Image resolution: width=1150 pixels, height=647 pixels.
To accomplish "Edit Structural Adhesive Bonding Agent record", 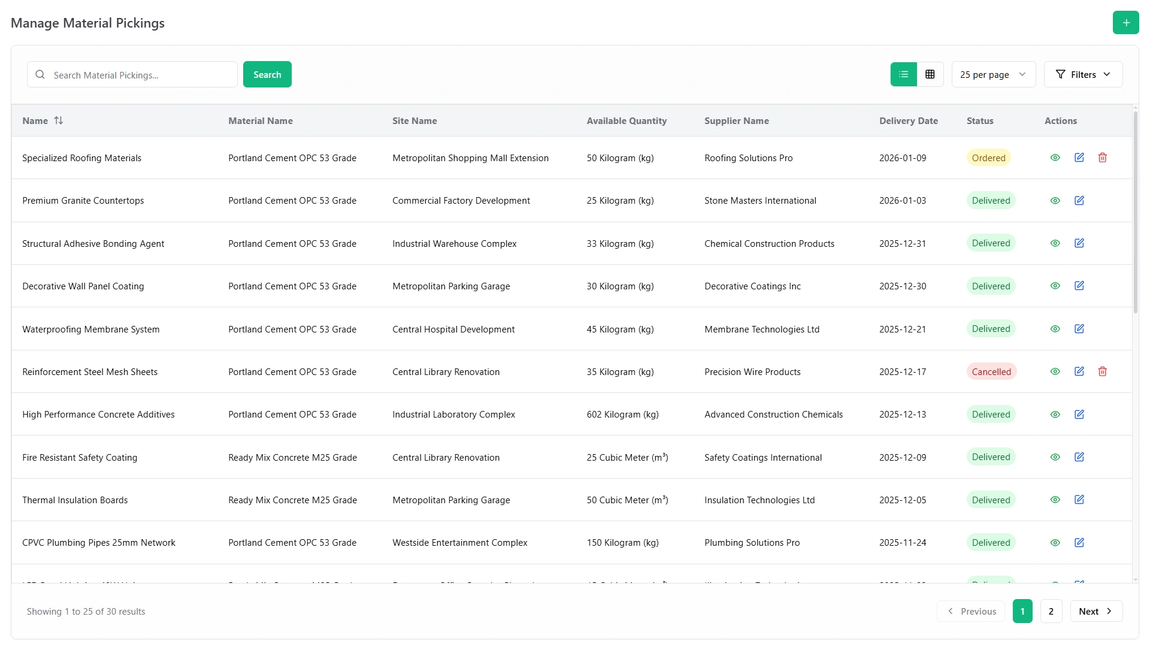I will 1079,243.
